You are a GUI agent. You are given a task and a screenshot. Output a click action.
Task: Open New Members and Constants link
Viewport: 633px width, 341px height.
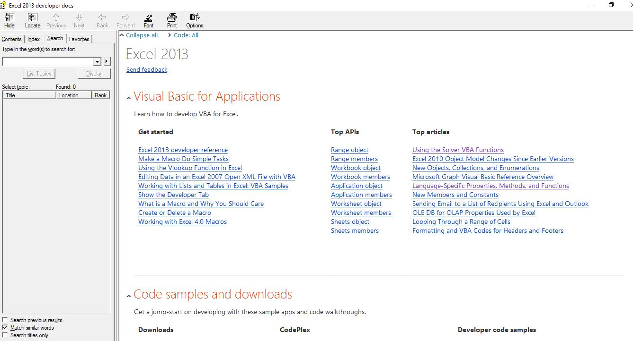pos(455,195)
